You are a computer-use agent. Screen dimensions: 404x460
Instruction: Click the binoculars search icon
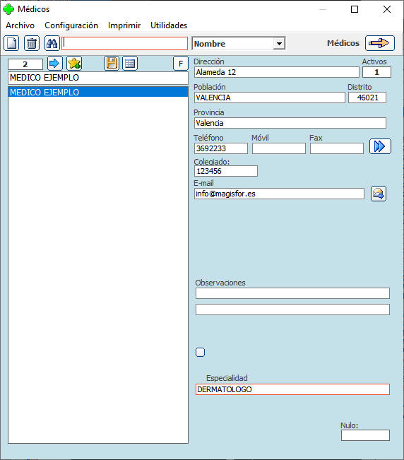pos(52,43)
